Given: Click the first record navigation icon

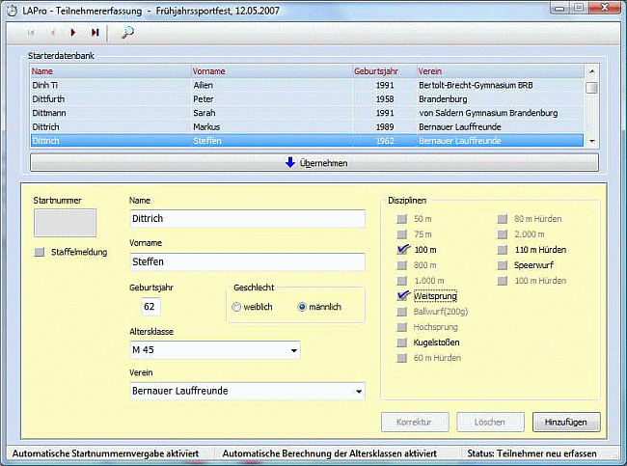Looking at the screenshot, I should [32, 32].
